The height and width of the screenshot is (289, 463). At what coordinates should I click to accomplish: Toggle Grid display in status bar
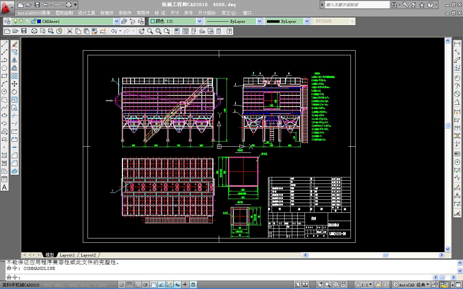click(x=129, y=285)
